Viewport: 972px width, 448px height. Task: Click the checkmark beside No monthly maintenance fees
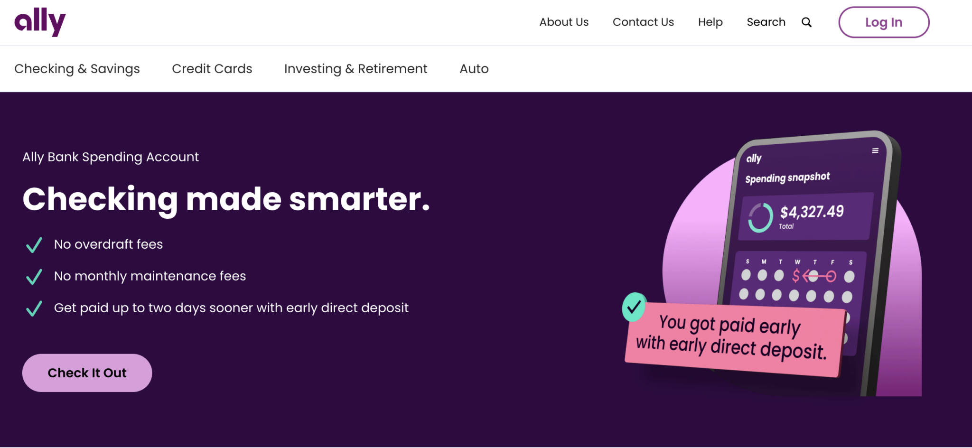(34, 277)
